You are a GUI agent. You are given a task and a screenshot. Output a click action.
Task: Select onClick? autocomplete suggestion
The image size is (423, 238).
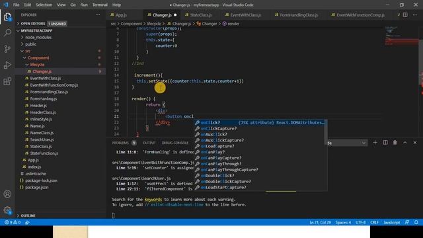260,122
